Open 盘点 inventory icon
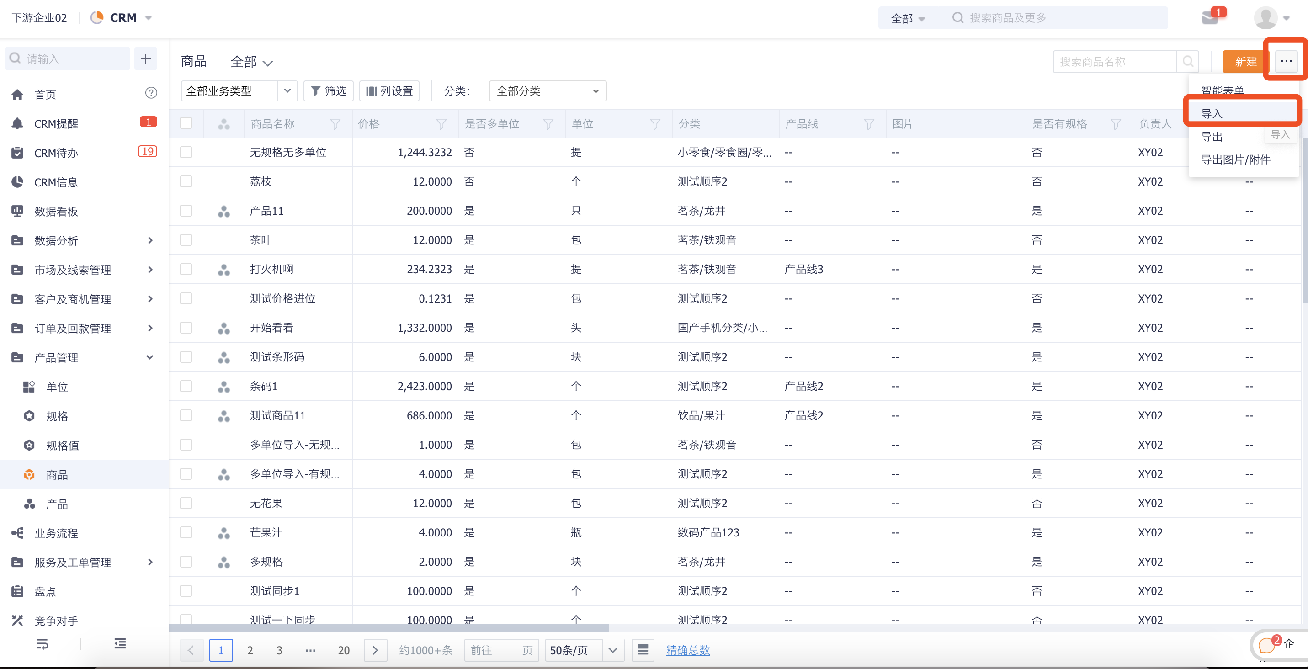The height and width of the screenshot is (669, 1308). coord(17,591)
